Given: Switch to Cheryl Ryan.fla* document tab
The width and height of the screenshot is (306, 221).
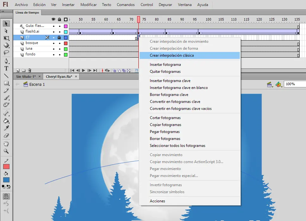Looking at the screenshot, I should click(59, 77).
